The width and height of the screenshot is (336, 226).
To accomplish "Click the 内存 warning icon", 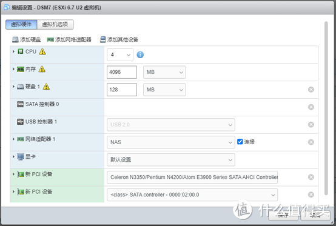I will click(42, 69).
